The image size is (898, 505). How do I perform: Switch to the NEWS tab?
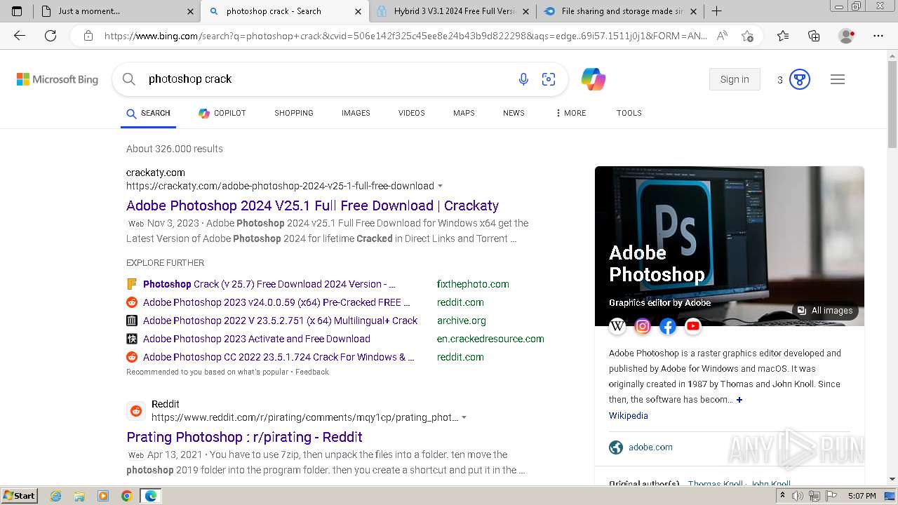point(514,113)
